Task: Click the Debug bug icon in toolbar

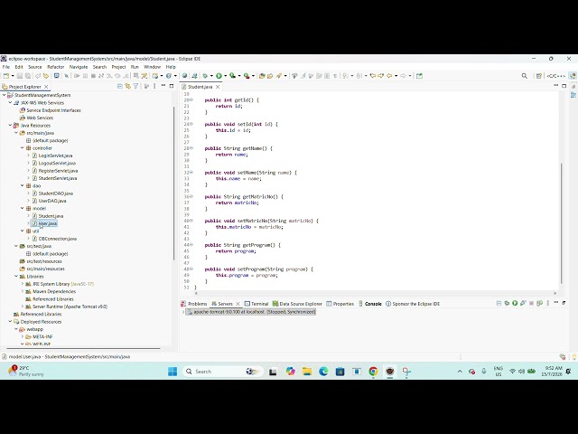Action: (x=205, y=76)
